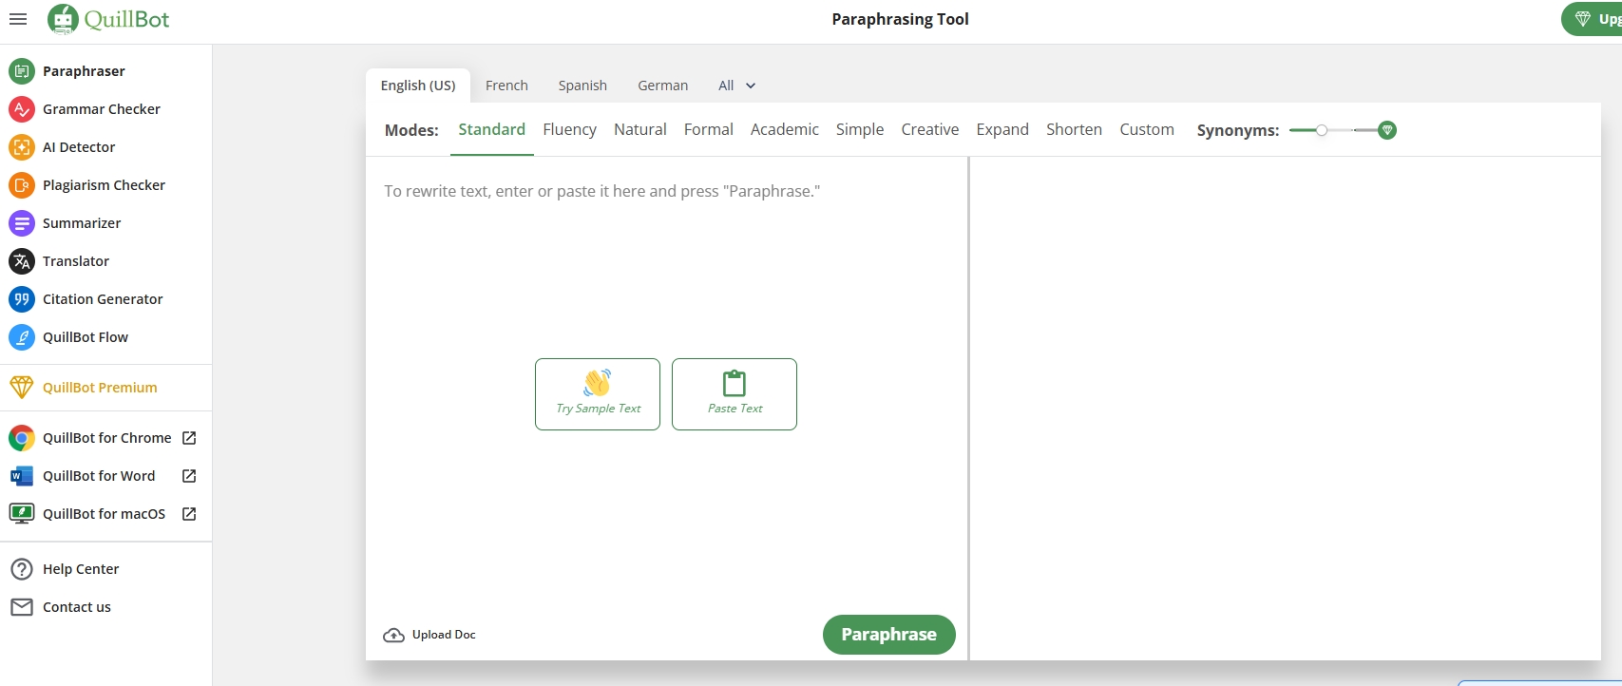Viewport: 1622px width, 686px height.
Task: Open the Translator link
Action: point(76,261)
